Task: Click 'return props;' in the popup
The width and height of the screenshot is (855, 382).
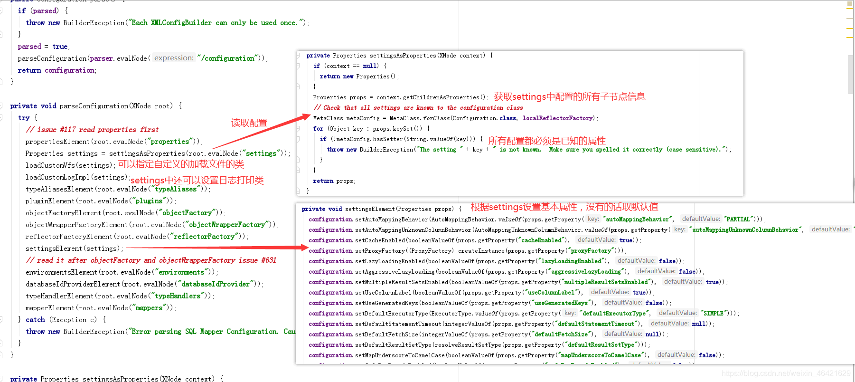Action: tap(334, 181)
